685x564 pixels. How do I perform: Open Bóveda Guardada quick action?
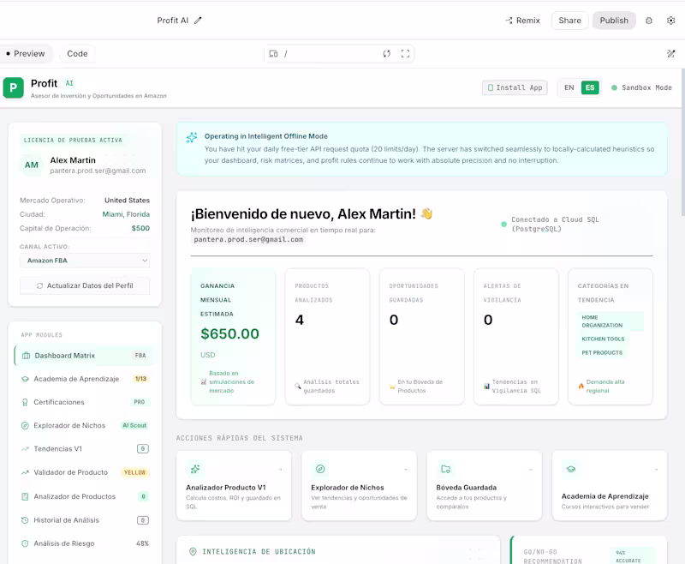tap(485, 486)
